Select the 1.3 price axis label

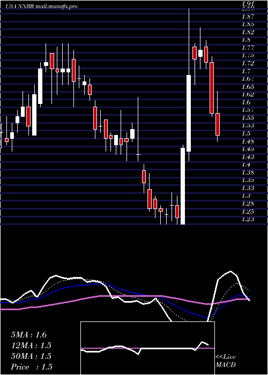coord(246,196)
